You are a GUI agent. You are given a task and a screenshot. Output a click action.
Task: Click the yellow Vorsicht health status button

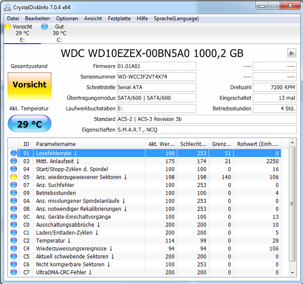pyautogui.click(x=30, y=86)
